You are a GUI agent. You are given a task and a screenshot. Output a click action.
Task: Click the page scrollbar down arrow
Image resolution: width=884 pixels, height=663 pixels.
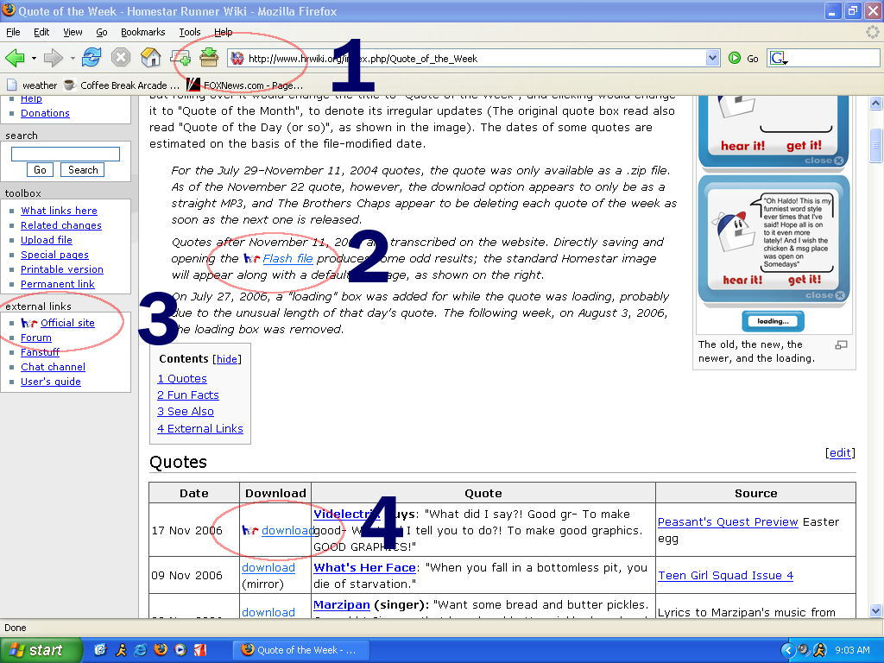coord(875,610)
